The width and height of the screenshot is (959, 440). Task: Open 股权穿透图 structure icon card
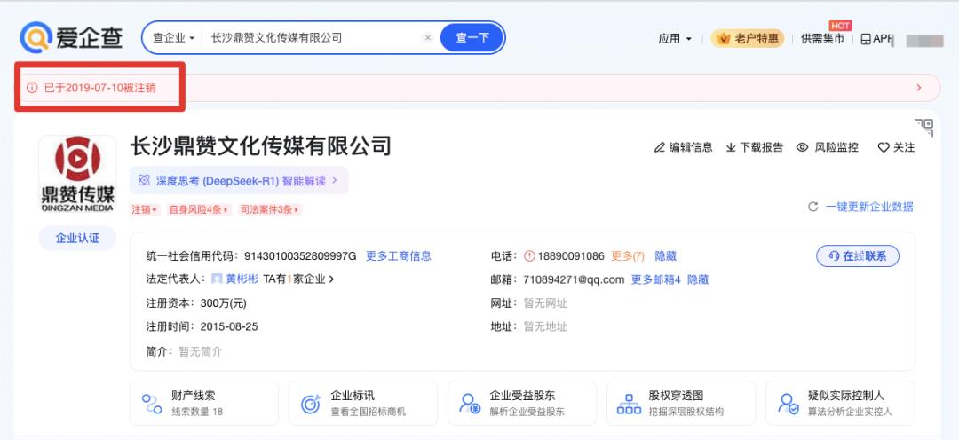[629, 404]
